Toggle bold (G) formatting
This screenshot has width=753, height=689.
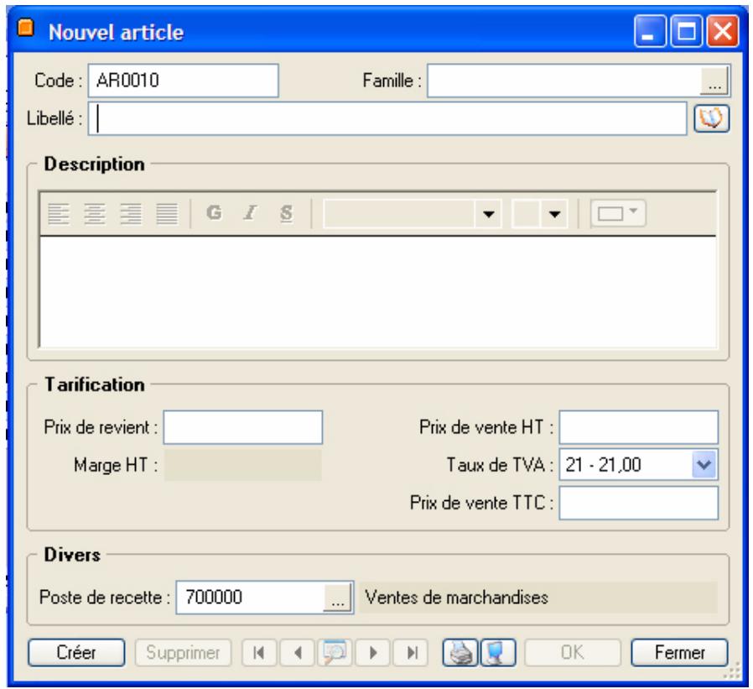click(x=214, y=212)
